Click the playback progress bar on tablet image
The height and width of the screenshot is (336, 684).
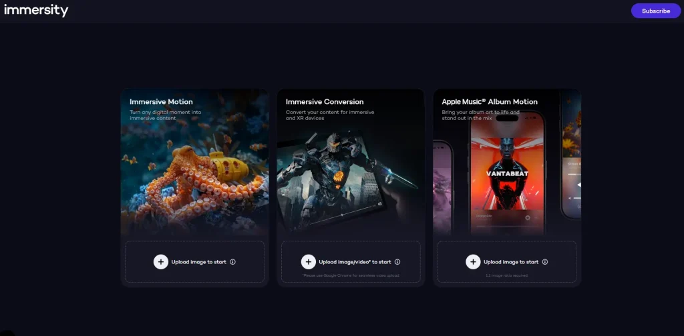click(343, 215)
